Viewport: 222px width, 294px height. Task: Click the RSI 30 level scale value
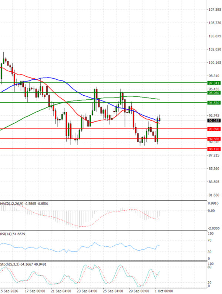click(209, 252)
